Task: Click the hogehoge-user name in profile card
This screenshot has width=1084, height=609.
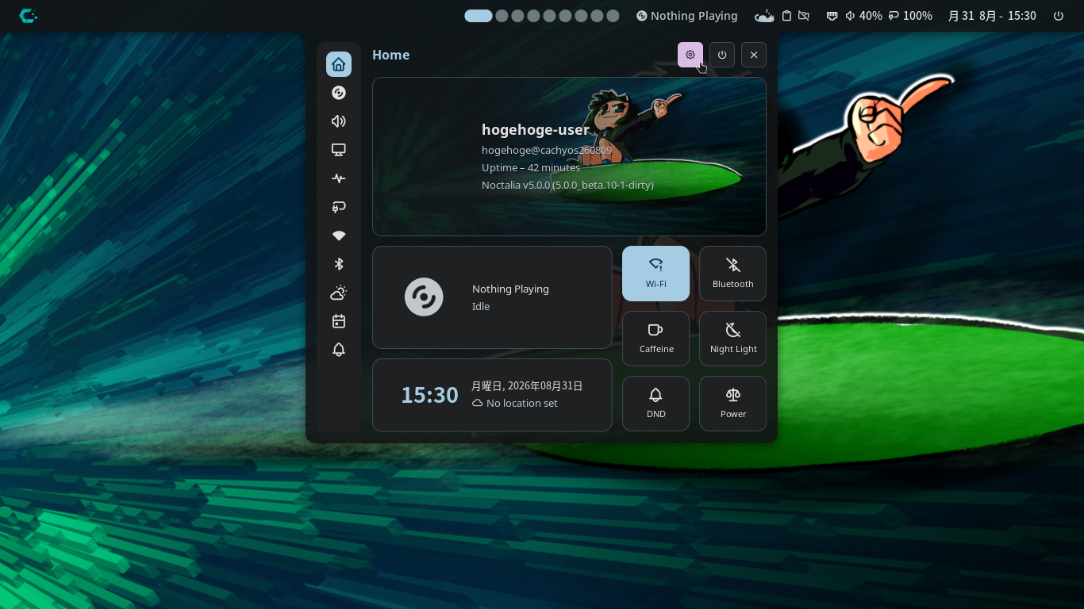Action: (x=536, y=129)
